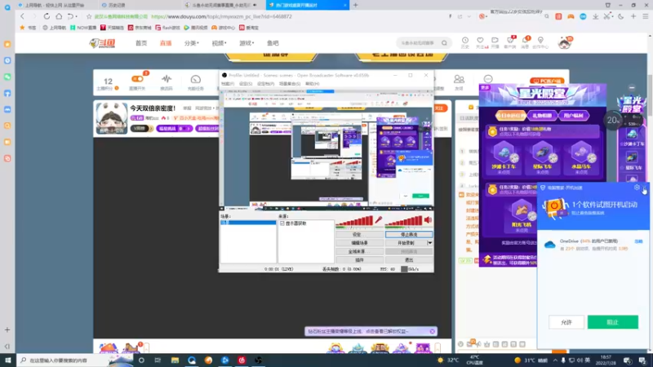Click the 设定 button in OBS controls
The image size is (653, 367).
(360, 235)
